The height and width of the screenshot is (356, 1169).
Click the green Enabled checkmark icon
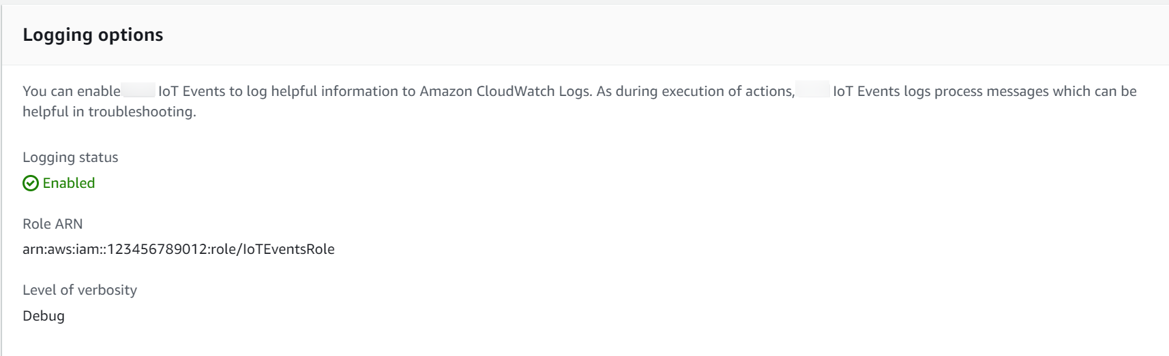pyautogui.click(x=31, y=183)
